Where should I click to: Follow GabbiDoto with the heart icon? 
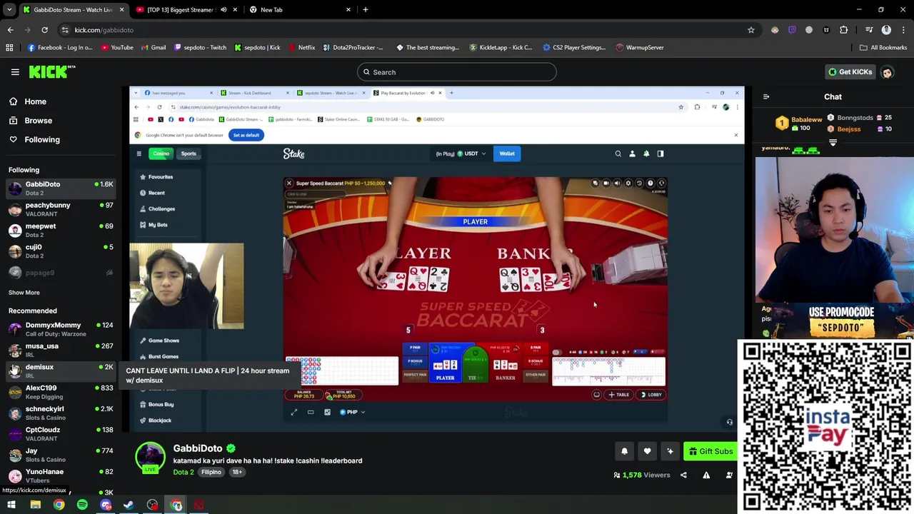pyautogui.click(x=647, y=451)
